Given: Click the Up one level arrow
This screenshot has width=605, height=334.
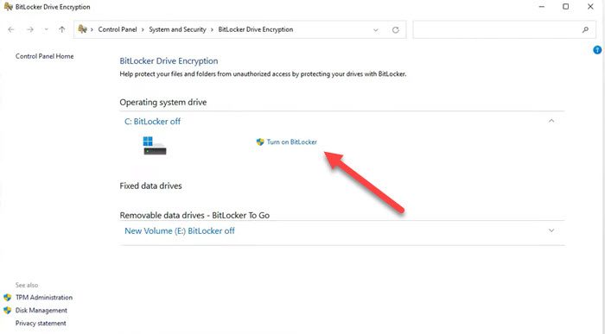Looking at the screenshot, I should [61, 29].
